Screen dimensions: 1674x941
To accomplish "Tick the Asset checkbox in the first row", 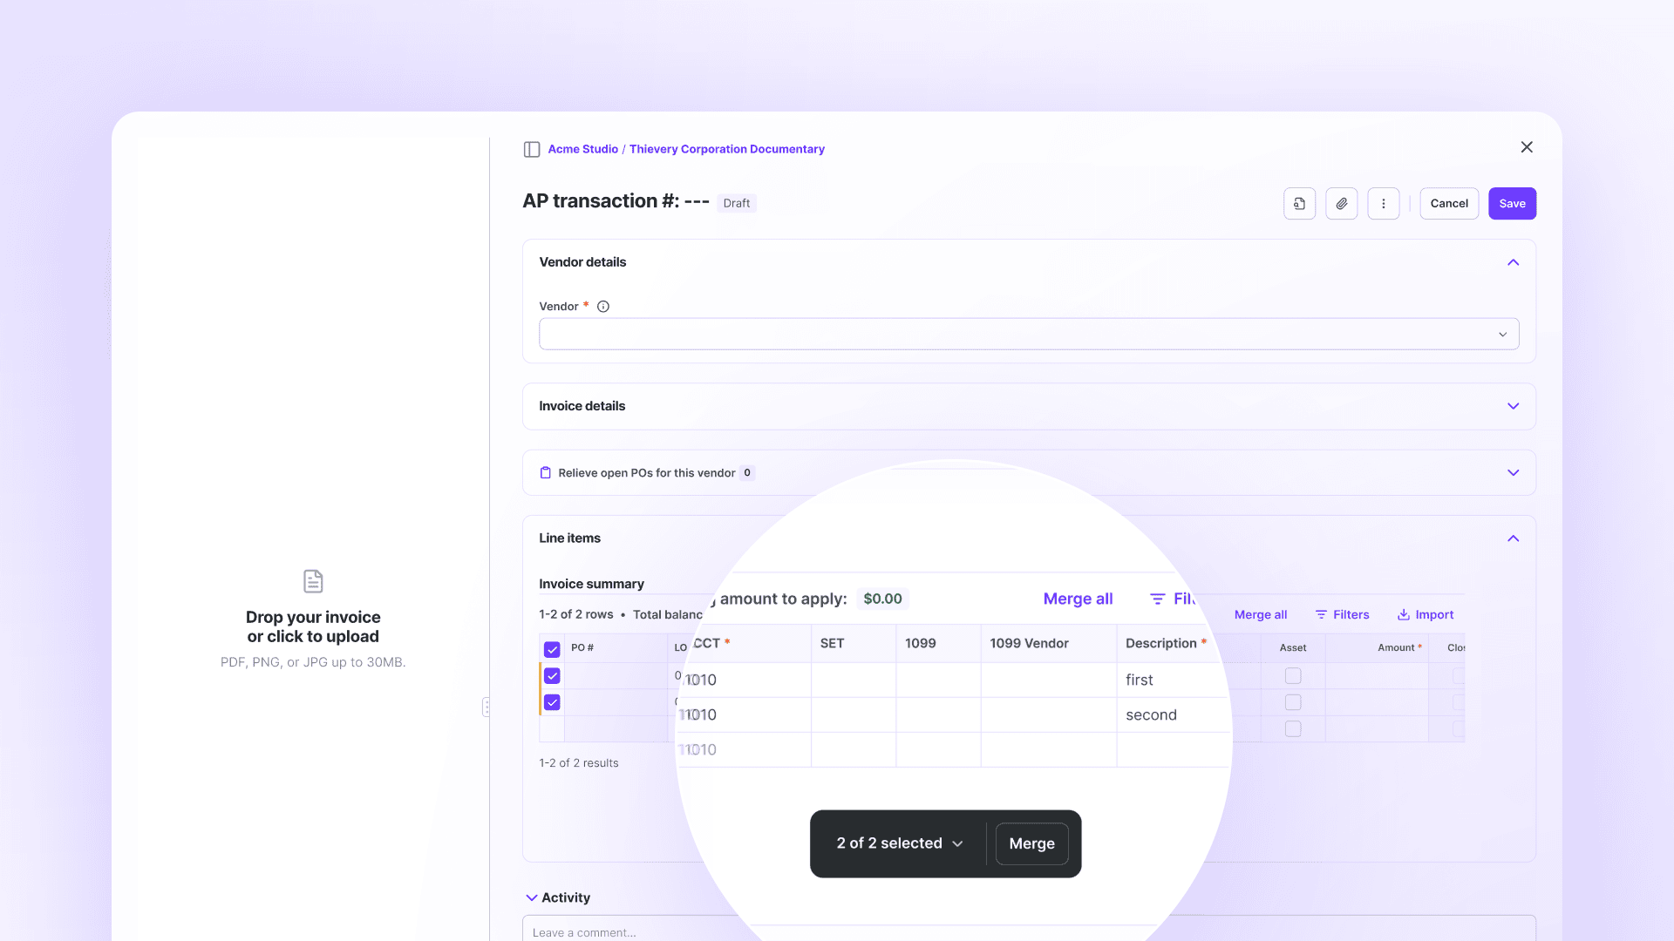I will [x=1293, y=675].
